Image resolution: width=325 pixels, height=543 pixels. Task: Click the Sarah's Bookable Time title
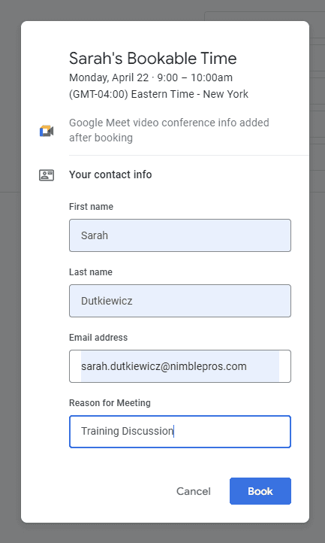153,58
